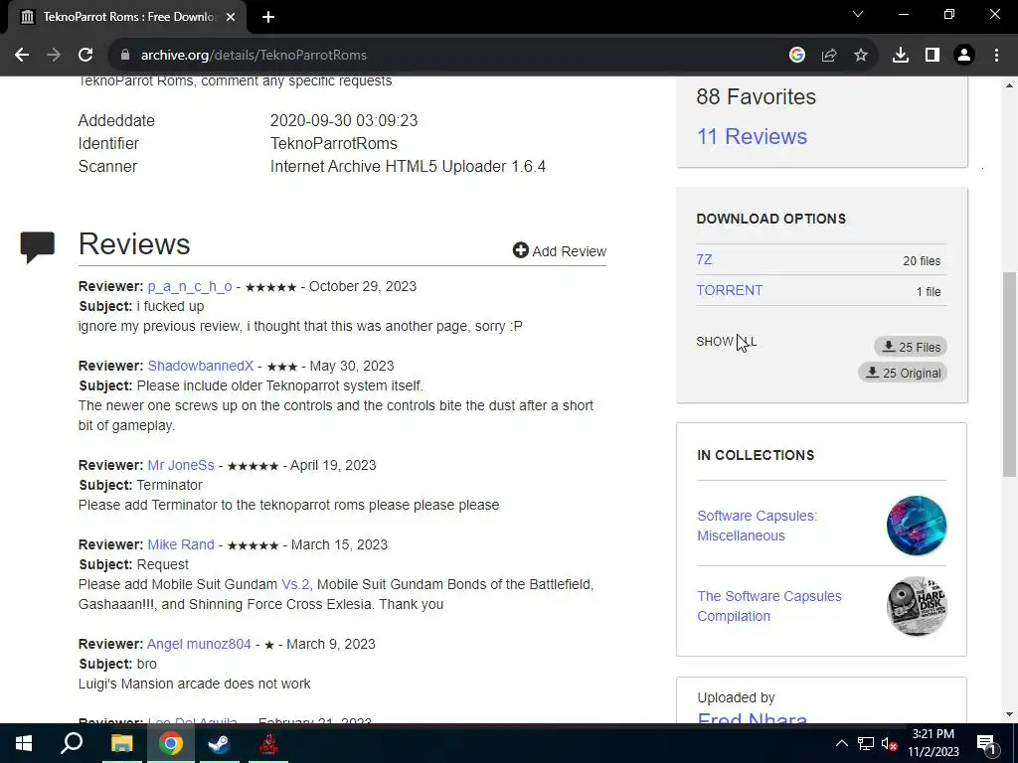Toggle Chrome side panel

click(x=933, y=56)
